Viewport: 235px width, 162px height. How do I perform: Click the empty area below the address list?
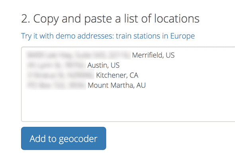click(x=128, y=105)
